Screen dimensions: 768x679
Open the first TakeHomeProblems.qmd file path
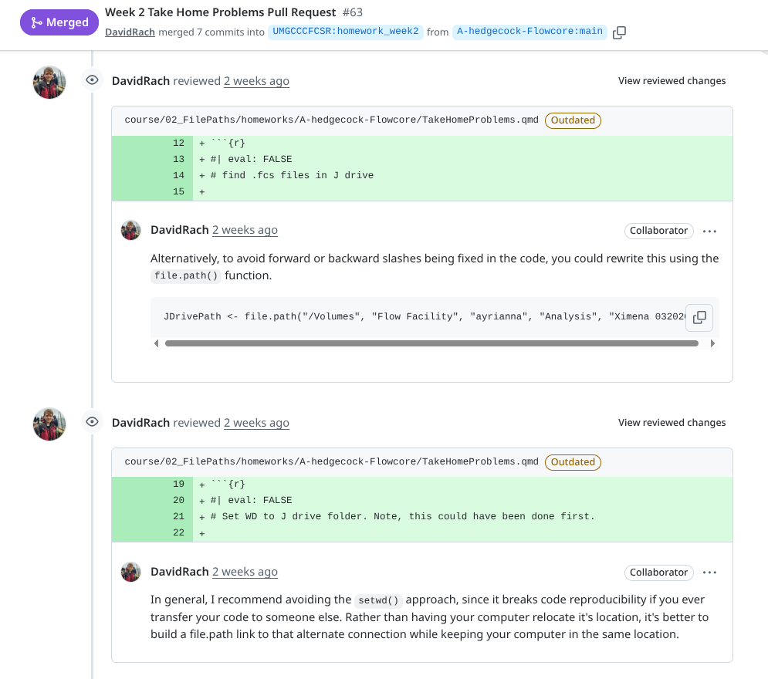pos(331,120)
